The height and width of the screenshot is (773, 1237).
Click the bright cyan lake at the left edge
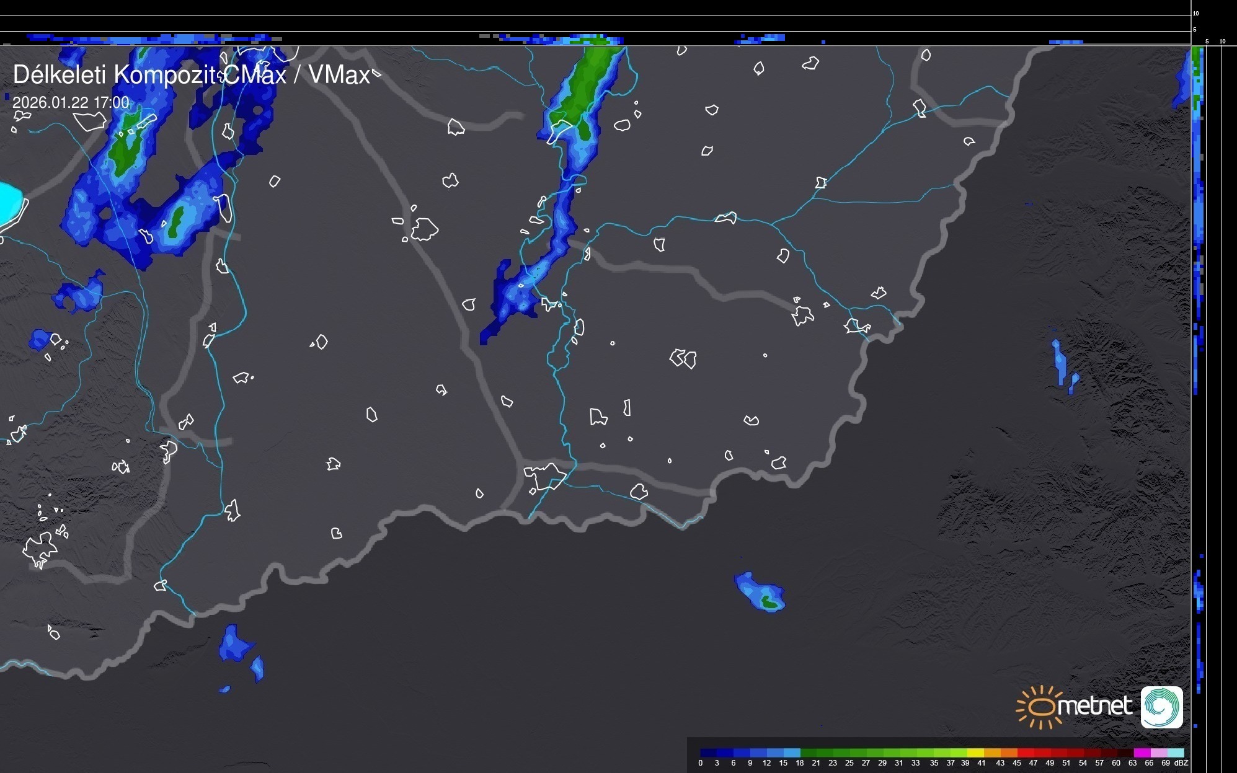(x=9, y=202)
